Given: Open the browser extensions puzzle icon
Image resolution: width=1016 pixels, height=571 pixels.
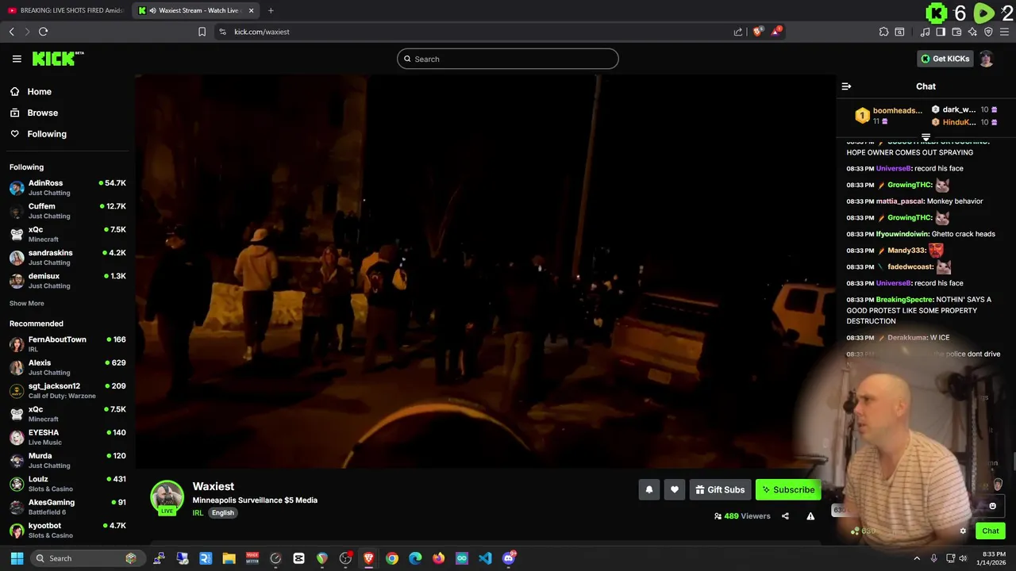Looking at the screenshot, I should 883,32.
